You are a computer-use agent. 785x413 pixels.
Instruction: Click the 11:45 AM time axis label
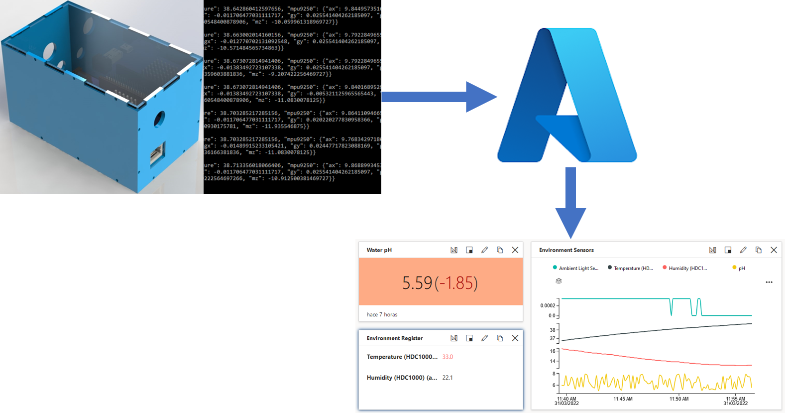tap(623, 399)
